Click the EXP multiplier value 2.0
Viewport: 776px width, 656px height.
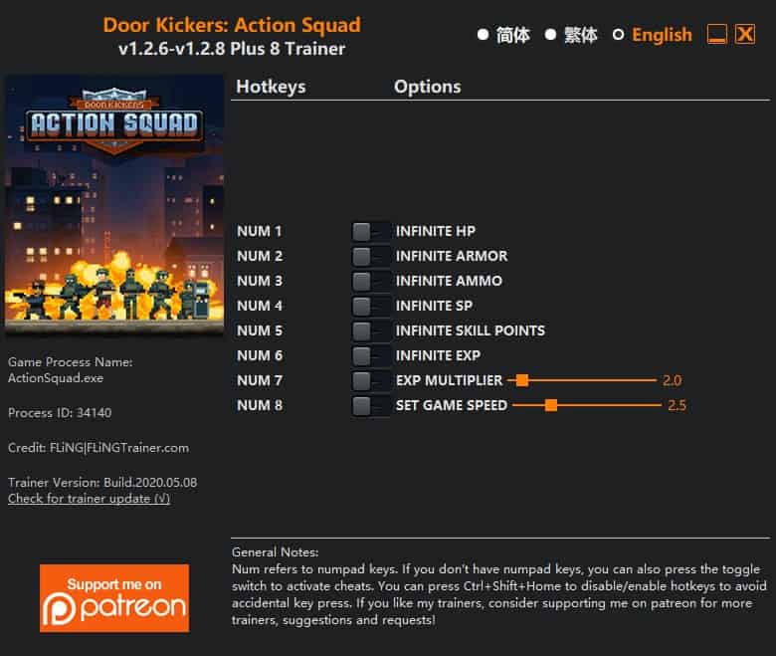pyautogui.click(x=673, y=380)
